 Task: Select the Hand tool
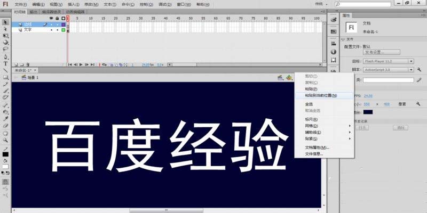[5, 134]
